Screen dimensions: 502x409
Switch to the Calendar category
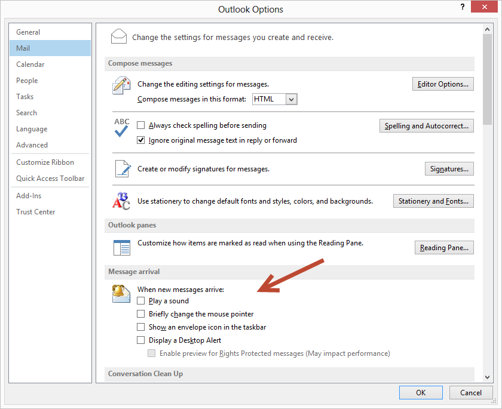pos(30,64)
